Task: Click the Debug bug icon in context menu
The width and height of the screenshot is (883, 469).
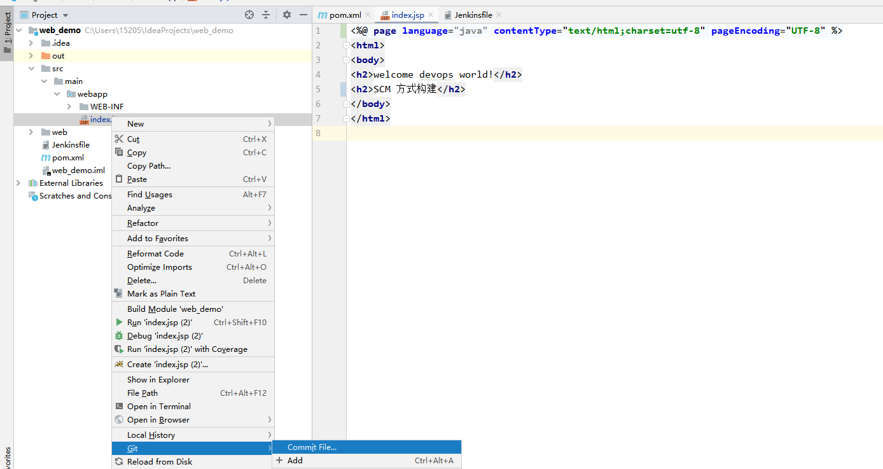Action: [x=119, y=335]
